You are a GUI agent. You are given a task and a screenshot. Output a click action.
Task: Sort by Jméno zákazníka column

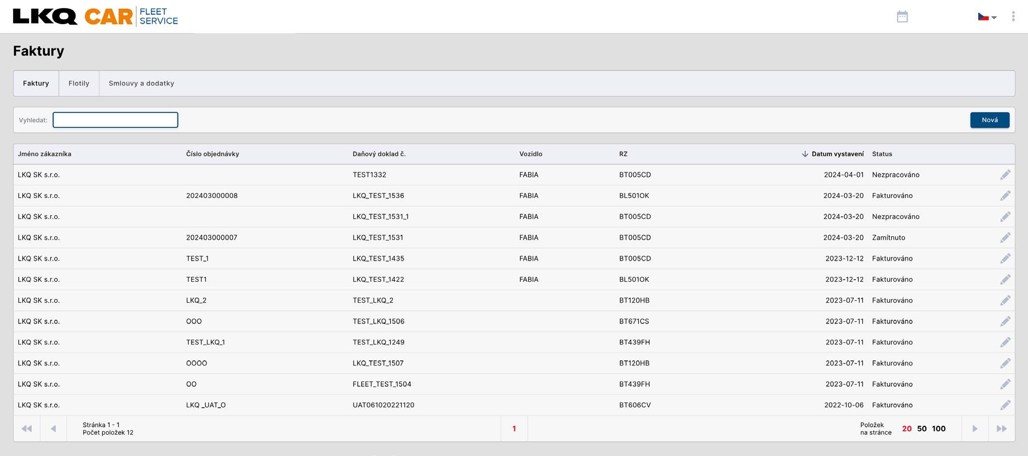tap(44, 154)
